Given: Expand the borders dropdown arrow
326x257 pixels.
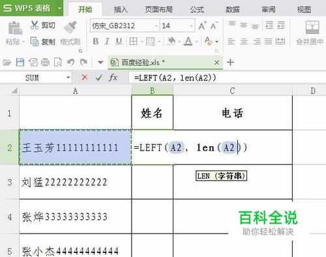Looking at the screenshot, I should [141, 42].
